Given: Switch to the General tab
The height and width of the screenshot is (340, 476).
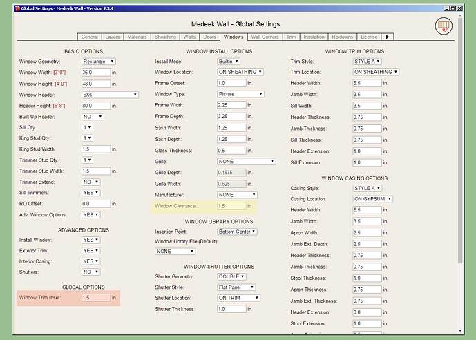Looking at the screenshot, I should tap(89, 37).
